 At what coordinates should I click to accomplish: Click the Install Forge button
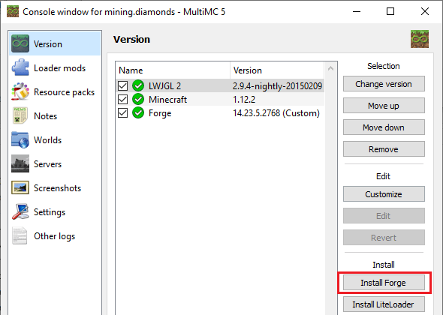[x=384, y=283]
